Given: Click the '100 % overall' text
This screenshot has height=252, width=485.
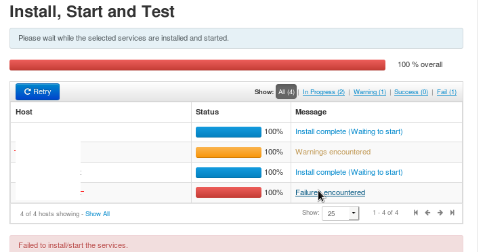Looking at the screenshot, I should pyautogui.click(x=420, y=64).
